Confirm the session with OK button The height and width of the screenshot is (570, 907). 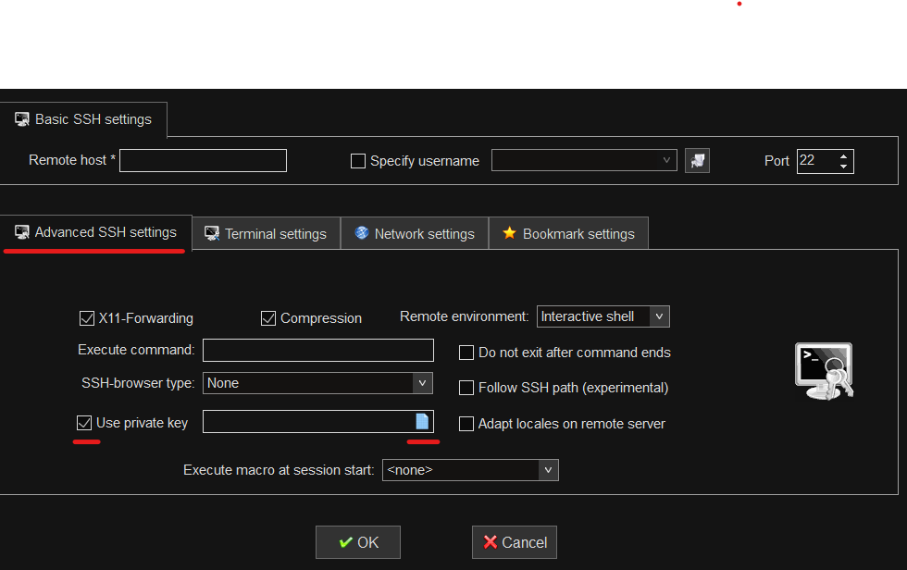pyautogui.click(x=358, y=542)
